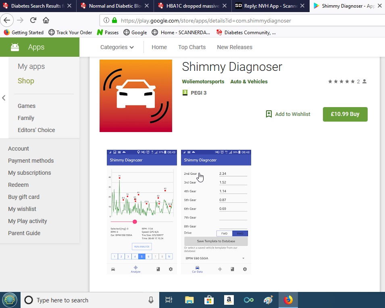Viewport: 385px width, 308px height.
Task: Open Task View in the taskbar
Action: (169, 300)
